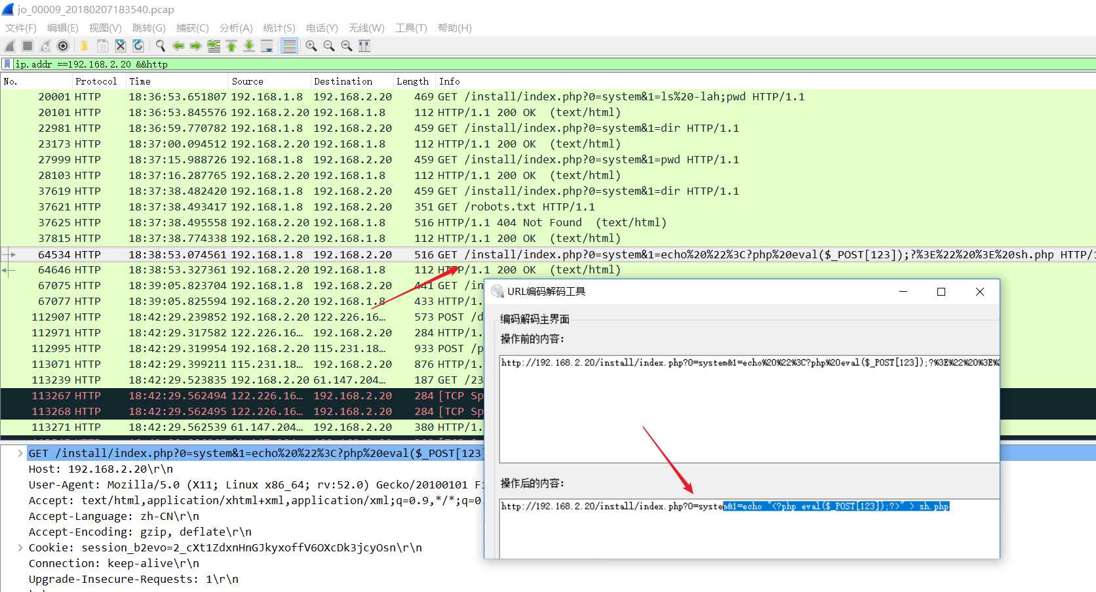Select packet 27999 system pwd request
1096x592 pixels.
[x=548, y=159]
